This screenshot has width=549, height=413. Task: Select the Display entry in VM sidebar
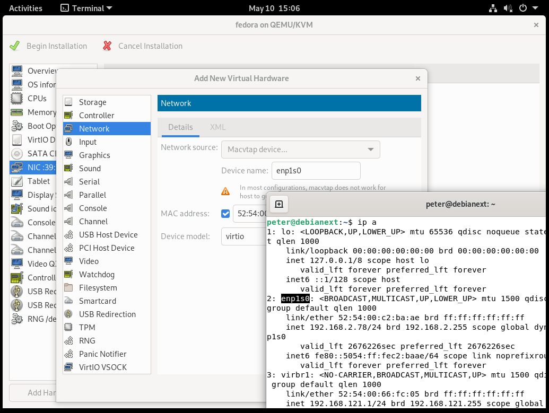pyautogui.click(x=33, y=195)
